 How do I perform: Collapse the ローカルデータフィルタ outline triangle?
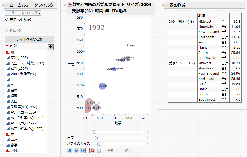(x=3, y=5)
